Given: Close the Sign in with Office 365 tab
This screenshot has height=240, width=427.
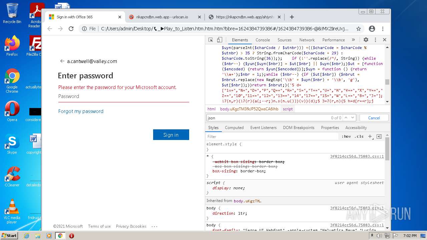Looking at the screenshot, I should coord(120,17).
